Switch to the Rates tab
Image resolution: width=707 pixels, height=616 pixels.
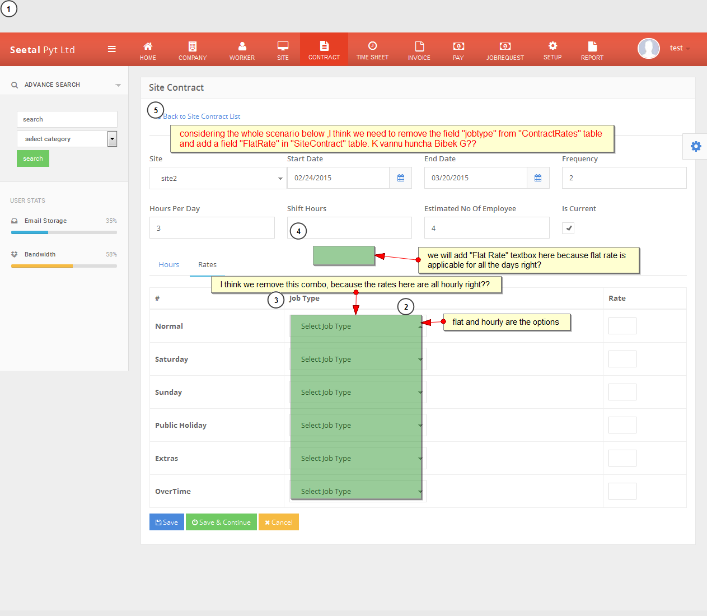pos(207,265)
